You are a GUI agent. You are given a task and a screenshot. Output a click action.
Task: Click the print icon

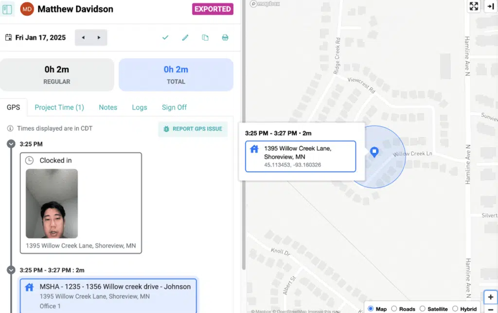pyautogui.click(x=225, y=37)
